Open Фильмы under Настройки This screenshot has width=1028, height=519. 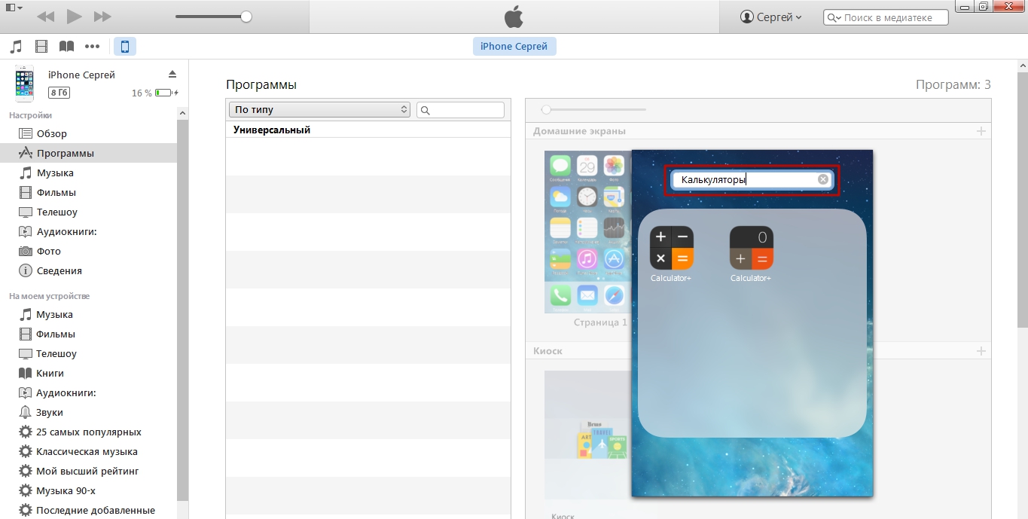click(x=56, y=192)
